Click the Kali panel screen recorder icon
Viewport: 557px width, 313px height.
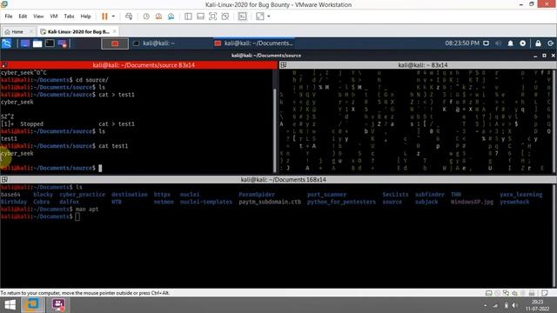pyautogui.click(x=62, y=43)
